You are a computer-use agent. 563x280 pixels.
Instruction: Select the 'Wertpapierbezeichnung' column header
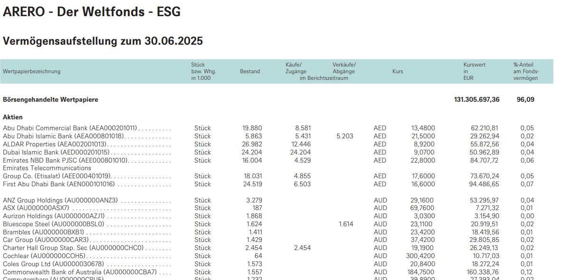[31, 71]
